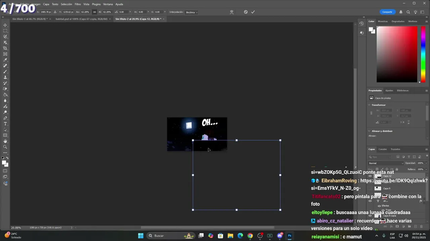Click the trash icon in Layers panel
Viewport: 430px width, 241px height.
(421, 226)
